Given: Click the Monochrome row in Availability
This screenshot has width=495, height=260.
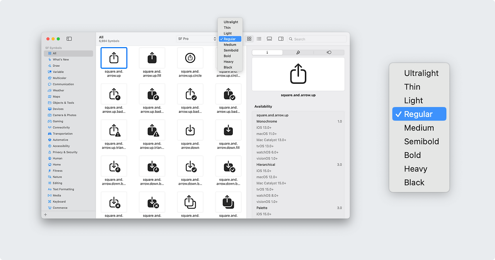Looking at the screenshot, I should coord(298,121).
